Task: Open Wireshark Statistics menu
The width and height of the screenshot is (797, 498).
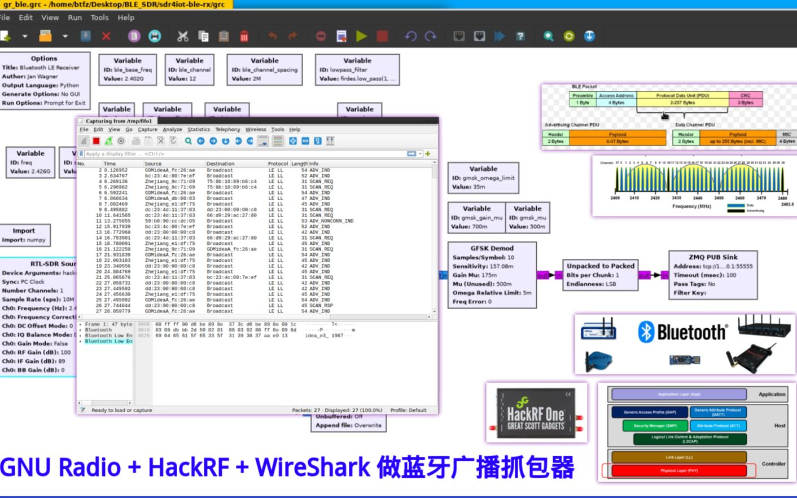Action: pyautogui.click(x=199, y=129)
